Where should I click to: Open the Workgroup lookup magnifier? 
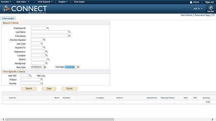pyautogui.click(x=47, y=64)
